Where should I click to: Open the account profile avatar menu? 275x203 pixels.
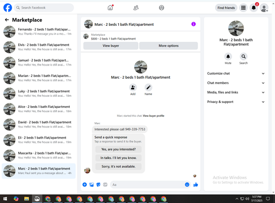pos(264,8)
